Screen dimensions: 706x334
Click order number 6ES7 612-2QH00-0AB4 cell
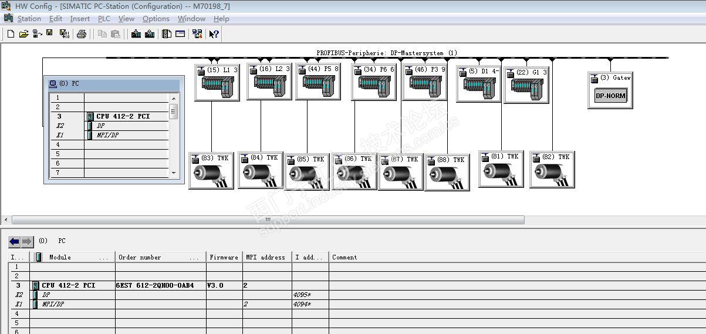[160, 285]
